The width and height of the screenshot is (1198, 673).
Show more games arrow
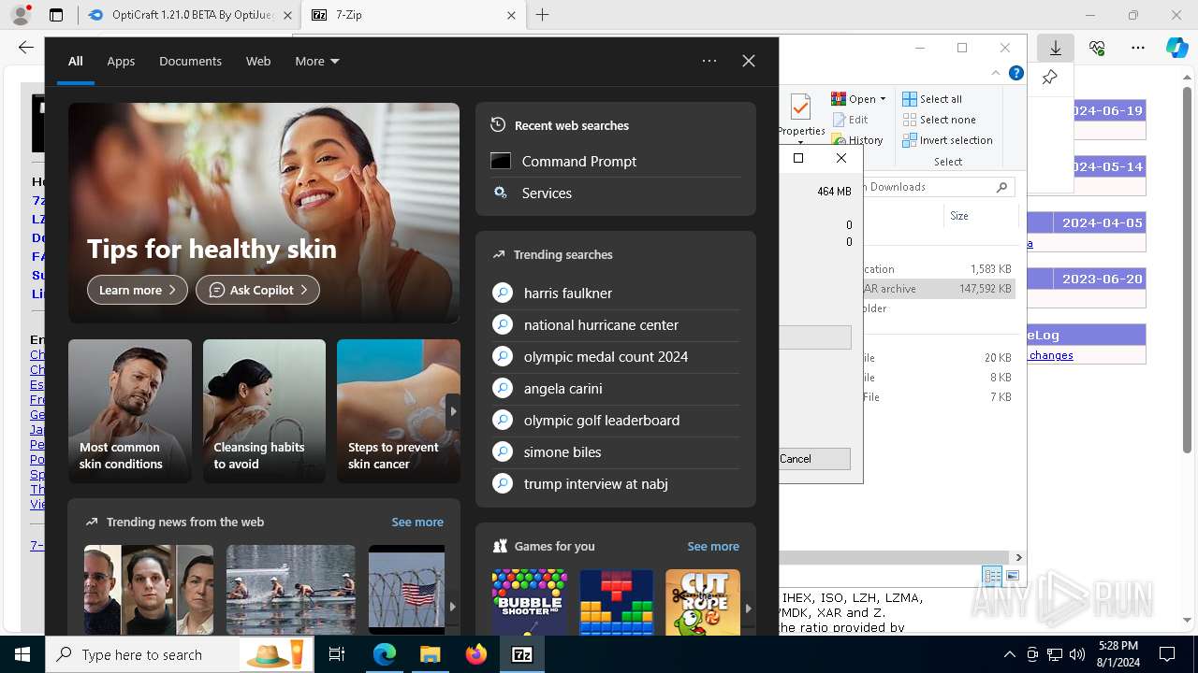[x=748, y=608]
